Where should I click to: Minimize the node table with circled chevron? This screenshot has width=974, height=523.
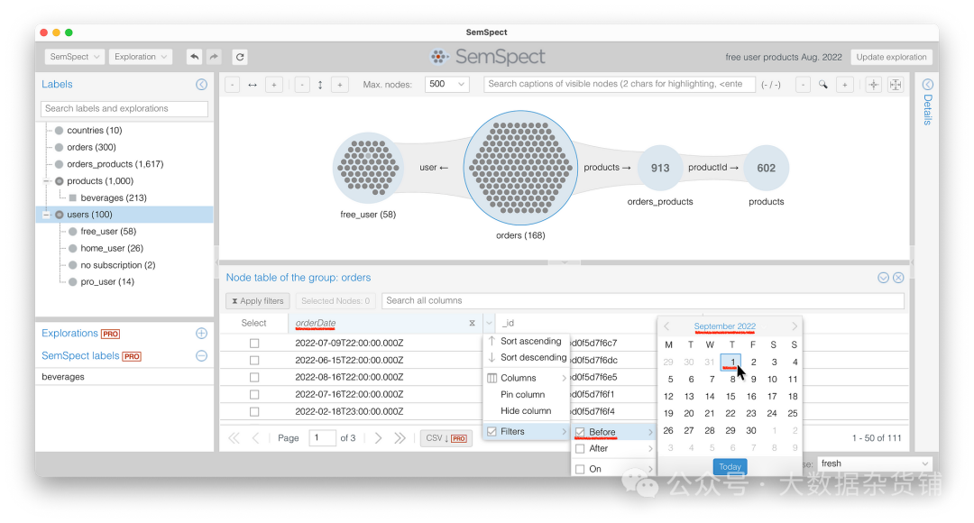[883, 278]
